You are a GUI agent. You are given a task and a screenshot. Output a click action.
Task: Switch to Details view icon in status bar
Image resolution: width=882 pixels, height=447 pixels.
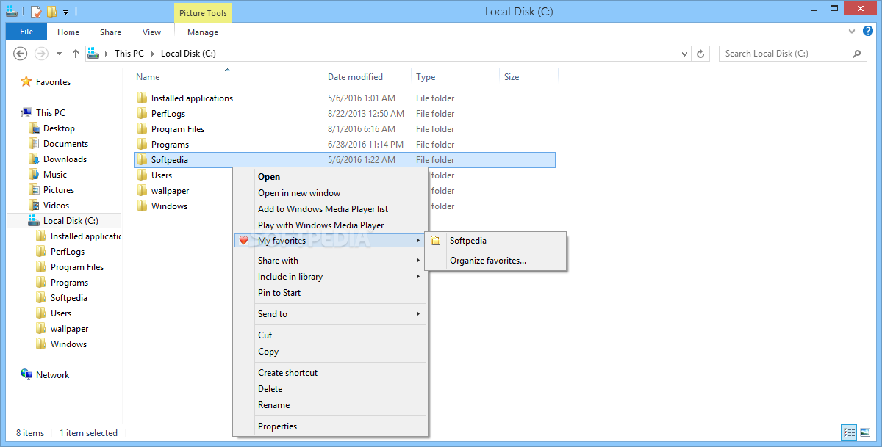point(850,432)
